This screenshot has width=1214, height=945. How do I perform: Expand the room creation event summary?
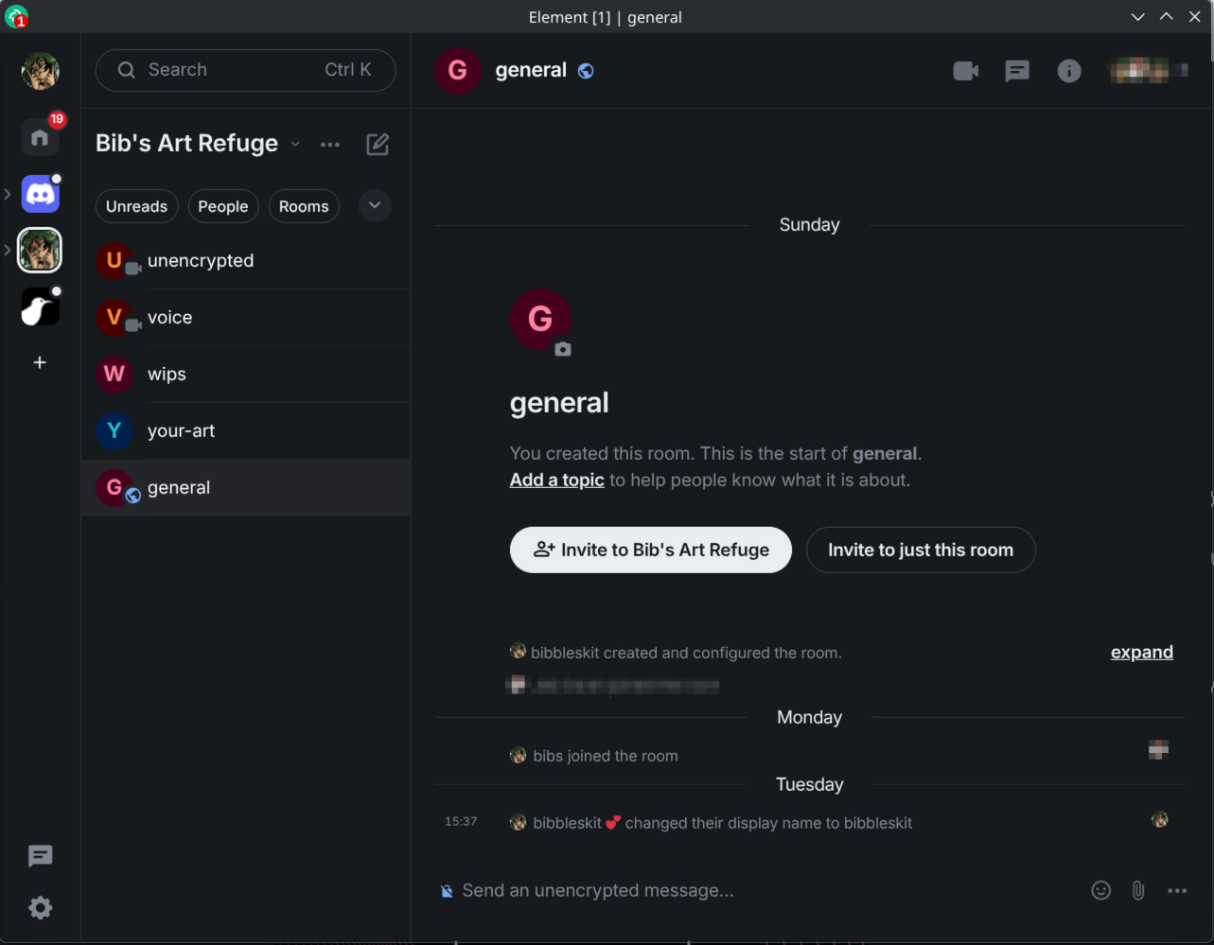point(1141,652)
